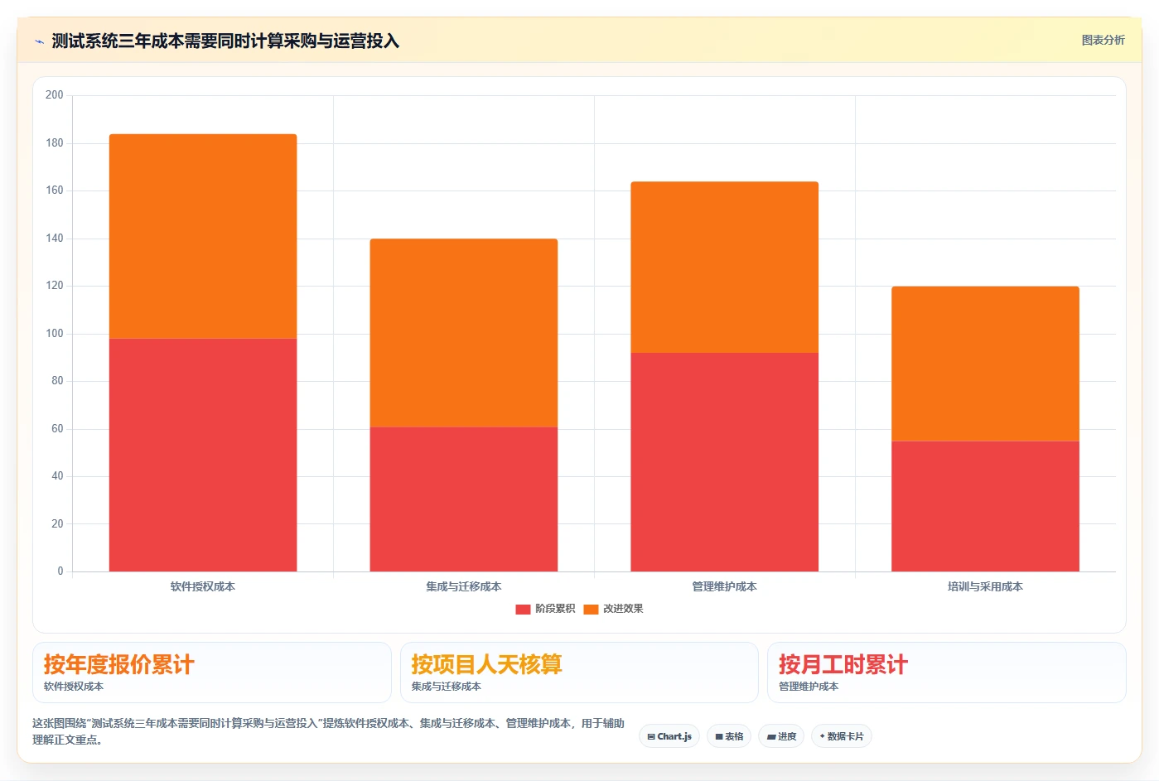Screen dimensions: 1159x781
Task: Click the 软件授权成本 x-axis label
Action: (203, 586)
